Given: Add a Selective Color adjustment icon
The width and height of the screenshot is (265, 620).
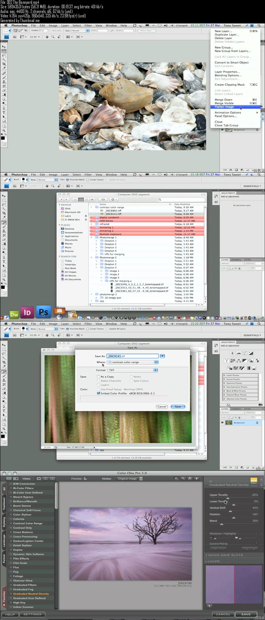Looking at the screenshot, I should [x=254, y=368].
